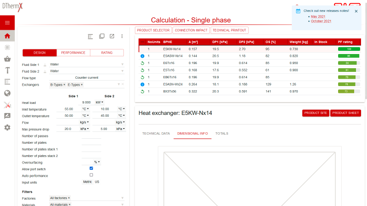
Task: Uncheck Allow port switch checkbox
Action: [x=91, y=168]
